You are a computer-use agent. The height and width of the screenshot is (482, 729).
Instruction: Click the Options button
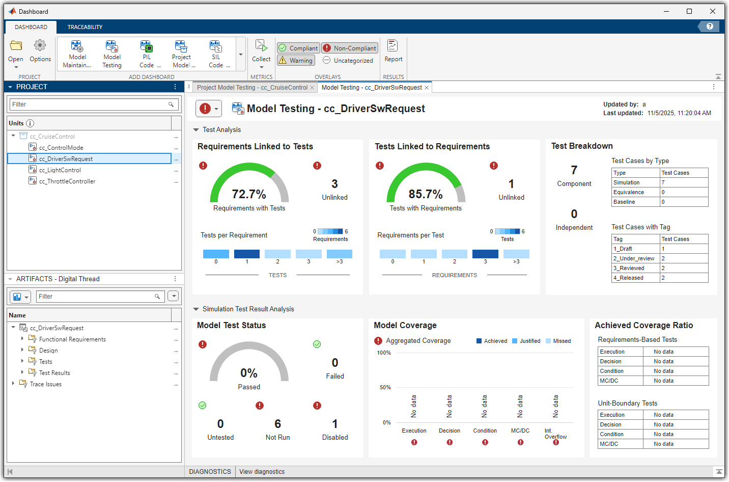[x=40, y=52]
